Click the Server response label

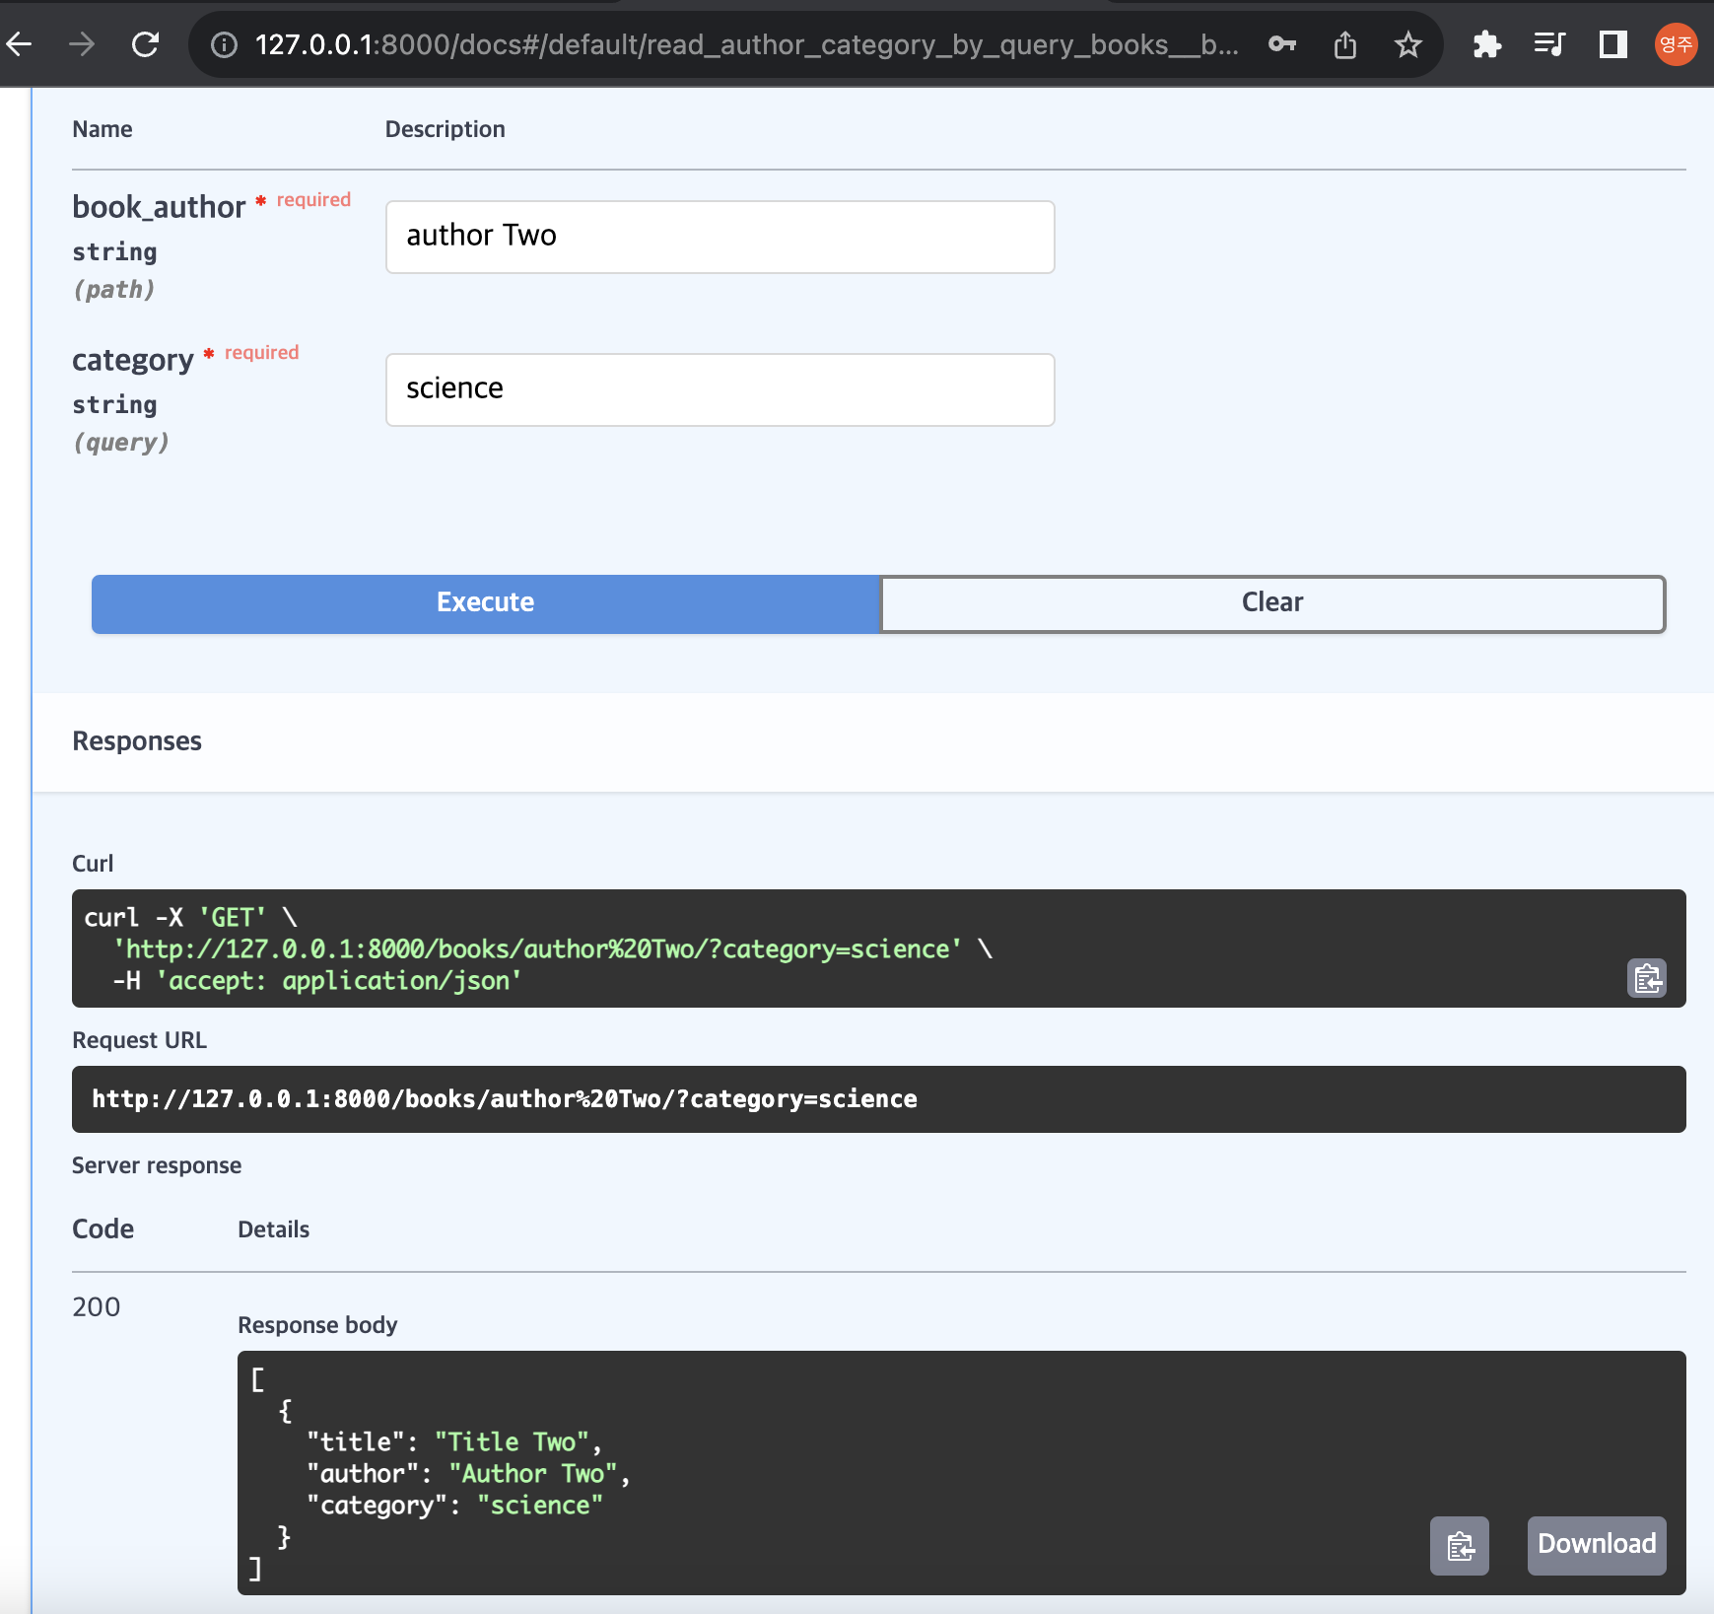point(157,1165)
